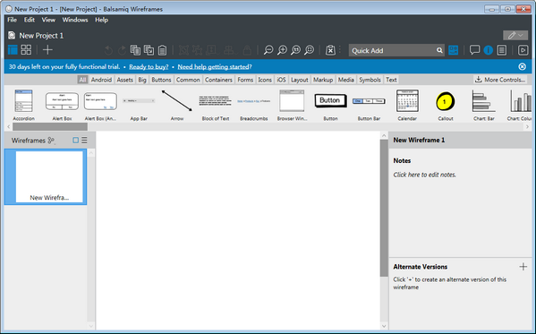The image size is (536, 334).
Task: Open the Windows menu
Action: pos(75,20)
